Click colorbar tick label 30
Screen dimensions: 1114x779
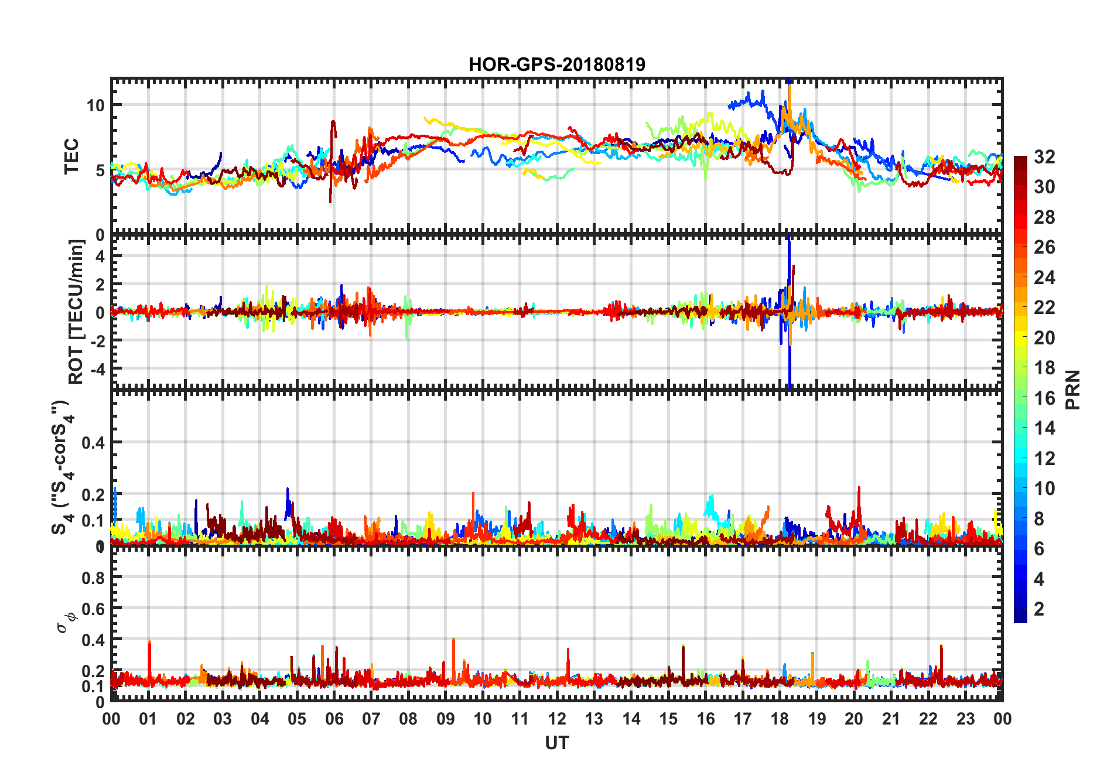tap(1044, 187)
